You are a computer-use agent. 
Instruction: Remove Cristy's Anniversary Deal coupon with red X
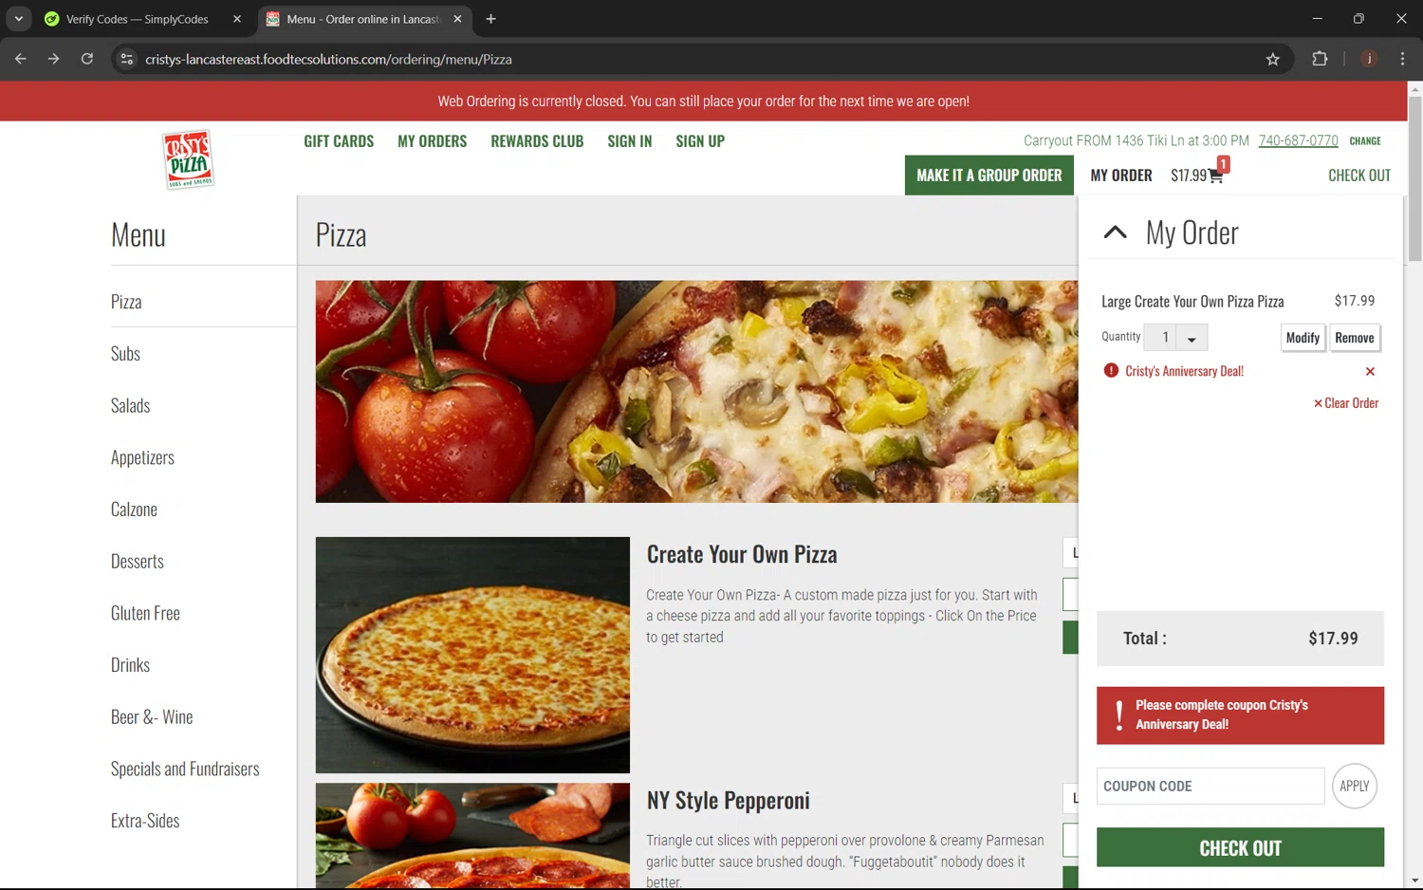coord(1370,371)
